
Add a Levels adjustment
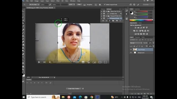tap(138, 28)
